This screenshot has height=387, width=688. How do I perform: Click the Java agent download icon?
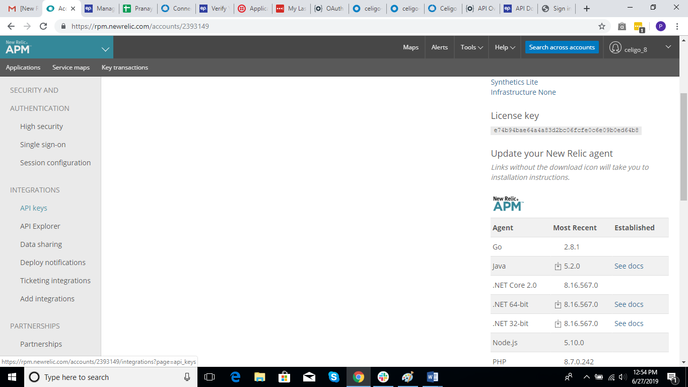[x=558, y=266]
